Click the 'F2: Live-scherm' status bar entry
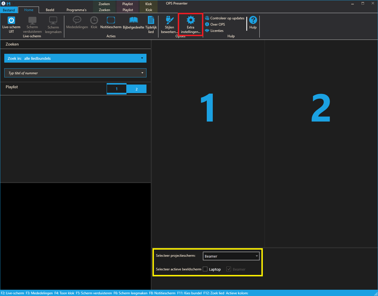Image resolution: width=378 pixels, height=296 pixels. click(13, 293)
